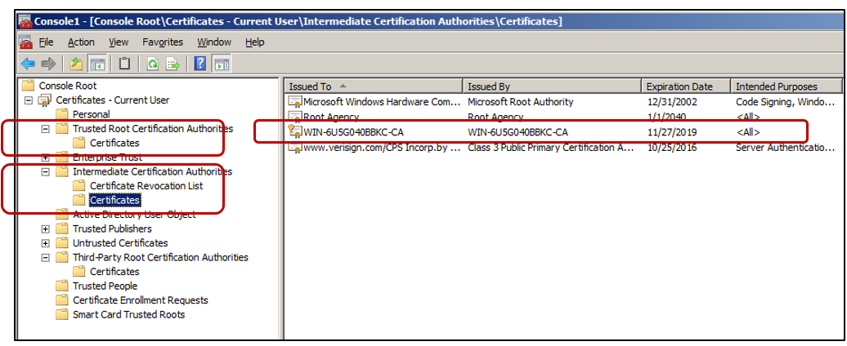Click the clipboard icon in the toolbar
The height and width of the screenshot is (346, 847).
coord(124,64)
